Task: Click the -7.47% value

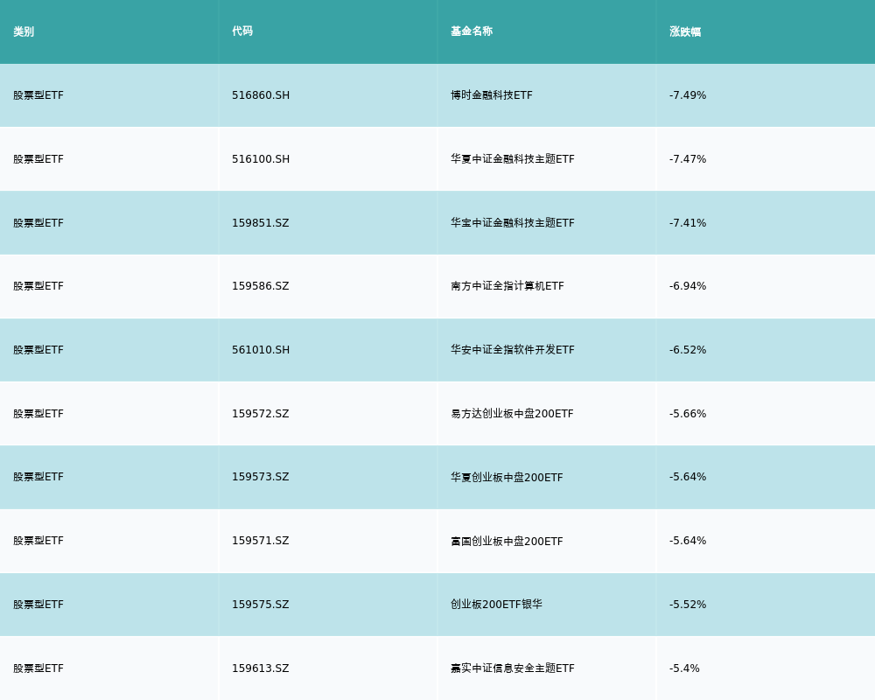Action: point(688,159)
